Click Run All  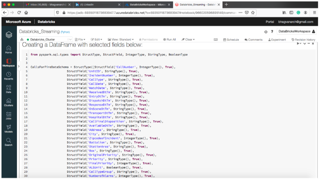point(170,40)
